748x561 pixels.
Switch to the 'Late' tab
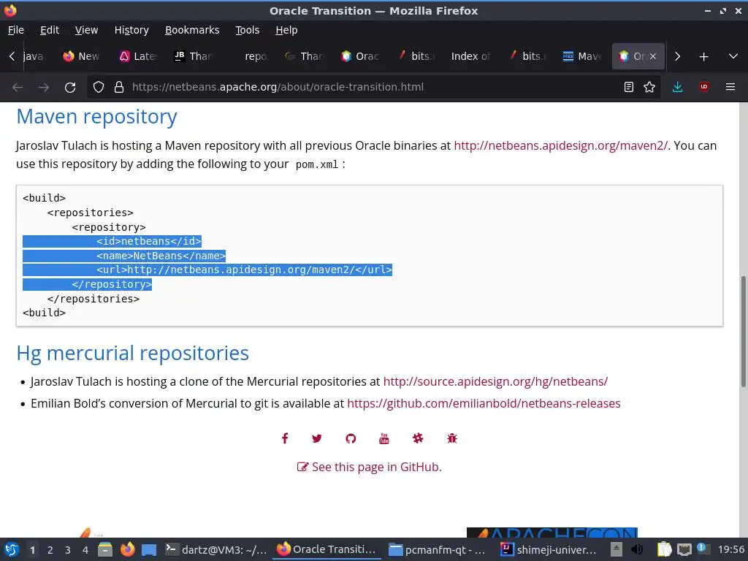click(x=138, y=56)
